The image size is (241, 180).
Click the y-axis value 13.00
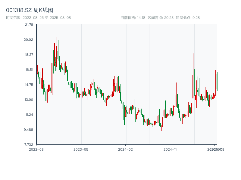(x=29, y=100)
